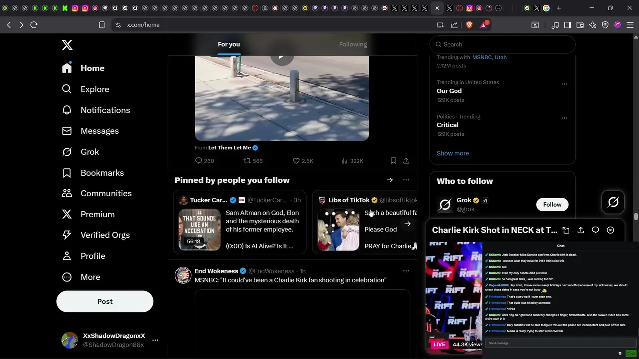The height and width of the screenshot is (359, 639).
Task: Open Tucker Carlson 56:18 video thumbnail
Action: [200, 229]
